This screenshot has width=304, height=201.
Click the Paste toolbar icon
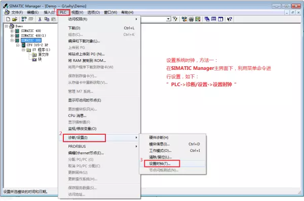tap(54, 19)
